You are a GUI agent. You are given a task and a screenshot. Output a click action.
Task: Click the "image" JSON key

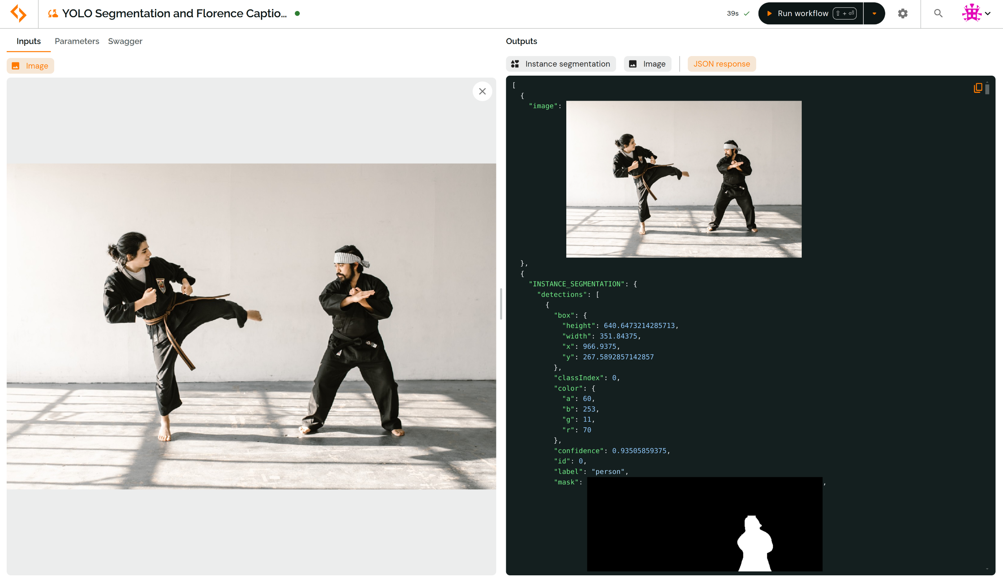(543, 106)
